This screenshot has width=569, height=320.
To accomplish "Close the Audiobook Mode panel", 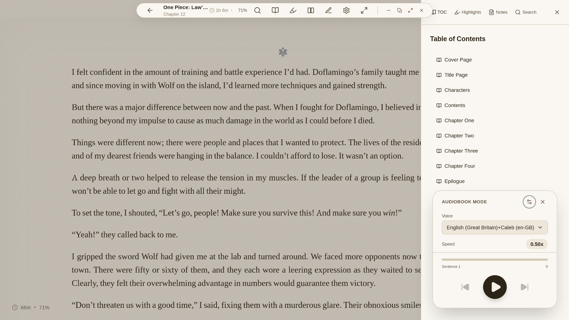I will (543, 202).
